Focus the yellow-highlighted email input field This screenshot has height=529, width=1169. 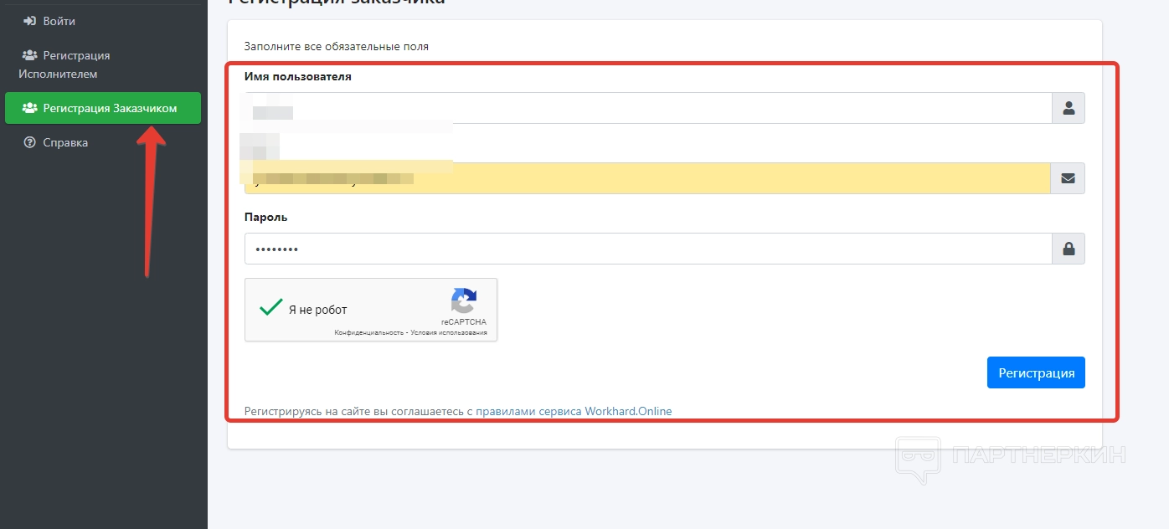click(648, 178)
